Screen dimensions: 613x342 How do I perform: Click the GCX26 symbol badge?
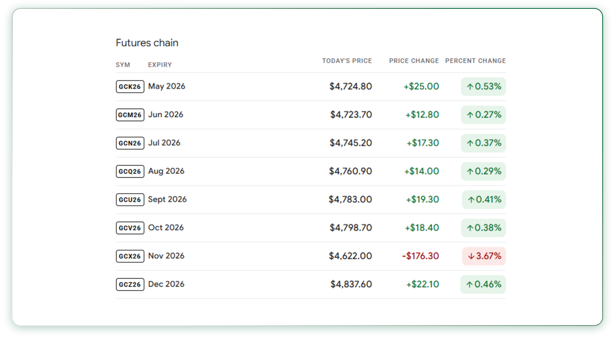tap(130, 256)
